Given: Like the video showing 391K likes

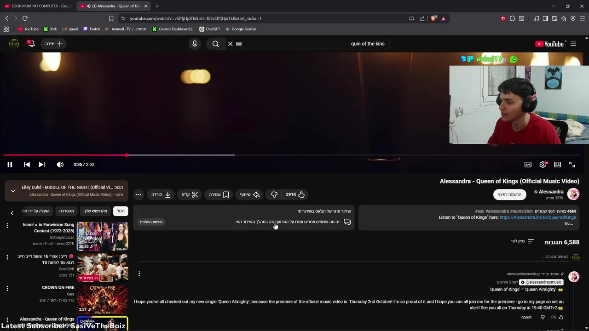Looking at the screenshot, I should point(295,194).
